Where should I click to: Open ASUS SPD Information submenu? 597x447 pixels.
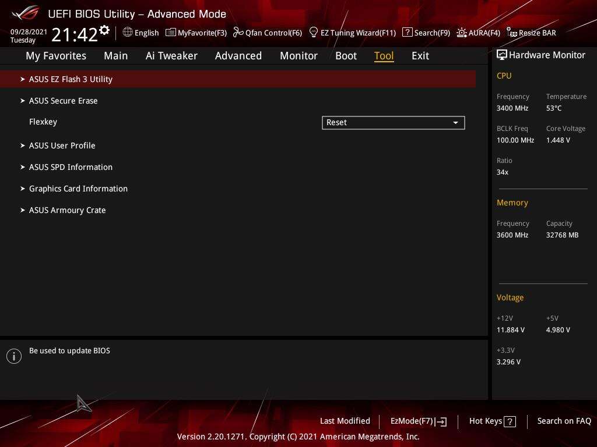[x=71, y=167]
